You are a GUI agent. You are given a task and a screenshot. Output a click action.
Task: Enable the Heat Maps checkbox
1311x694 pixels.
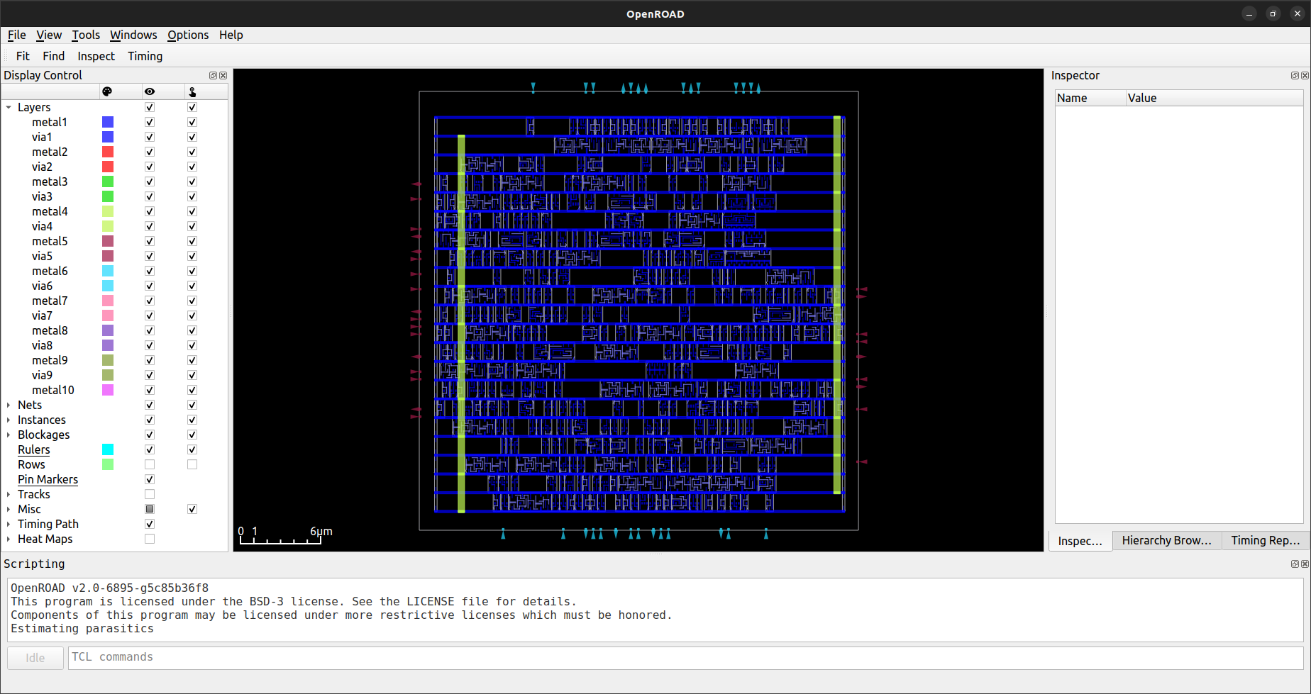point(150,539)
